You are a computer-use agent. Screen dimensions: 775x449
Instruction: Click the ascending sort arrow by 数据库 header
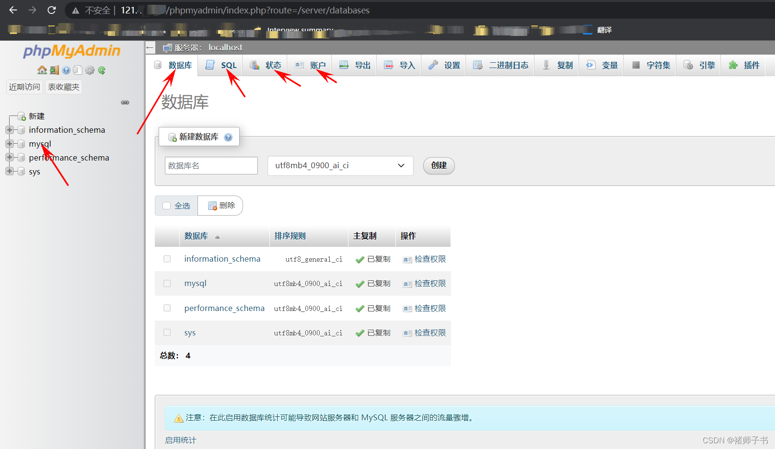(217, 237)
